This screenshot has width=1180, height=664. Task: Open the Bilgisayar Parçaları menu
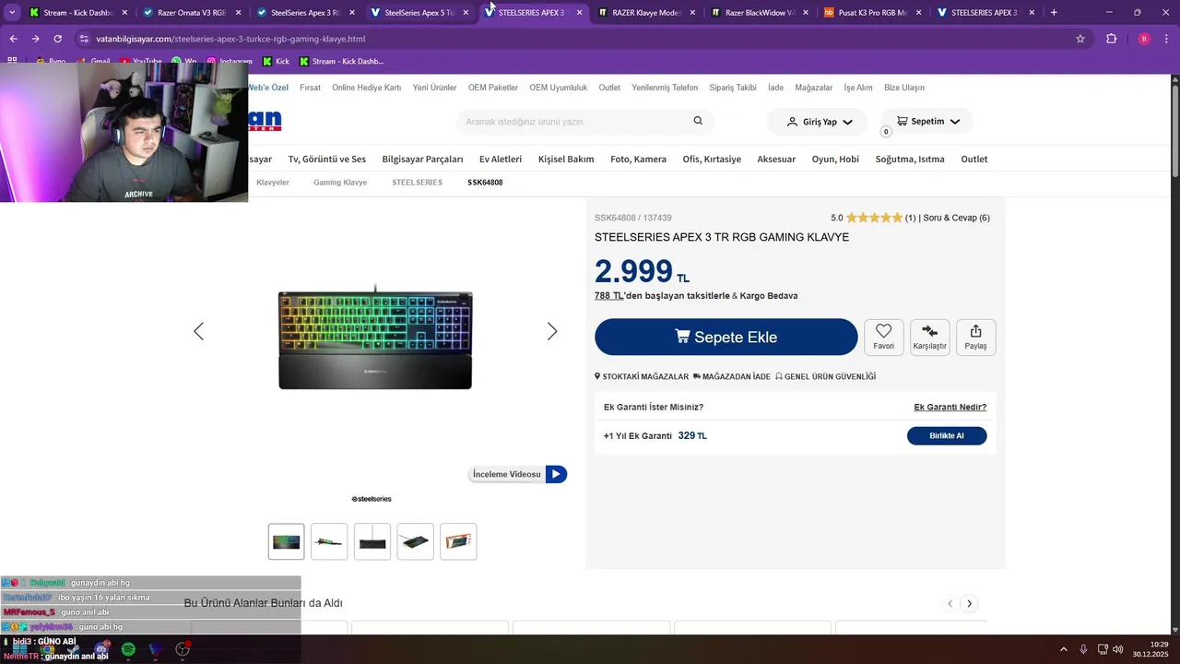tap(422, 159)
